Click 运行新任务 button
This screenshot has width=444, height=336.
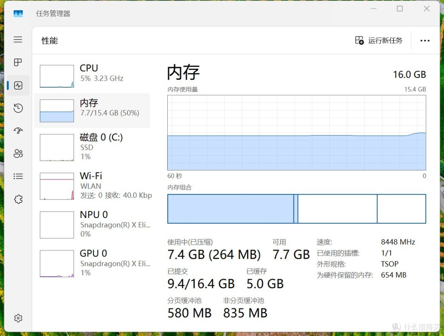point(379,40)
